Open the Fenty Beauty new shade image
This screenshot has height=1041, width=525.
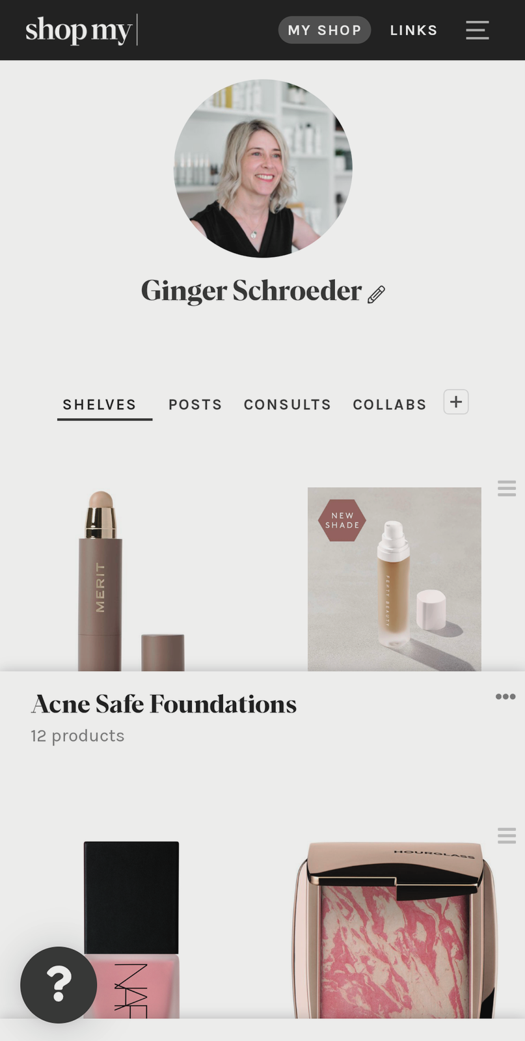point(394,579)
